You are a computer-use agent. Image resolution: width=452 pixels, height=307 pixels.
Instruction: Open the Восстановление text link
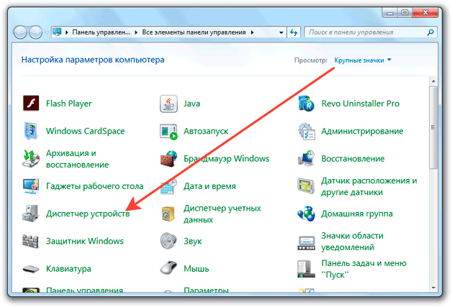point(353,158)
